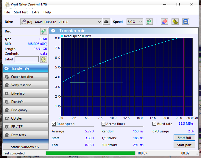Click the disc type BD-R
The height and width of the screenshot is (158, 201).
point(43,39)
